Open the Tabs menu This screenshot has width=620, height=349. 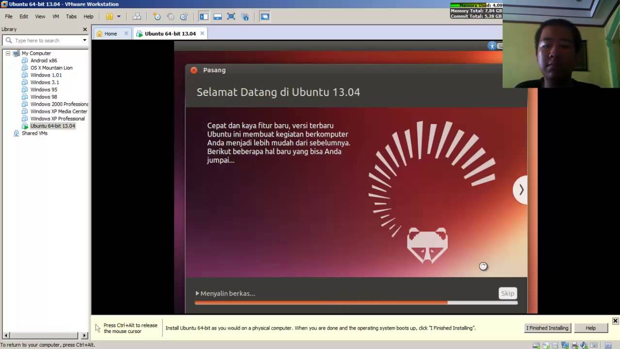71,16
